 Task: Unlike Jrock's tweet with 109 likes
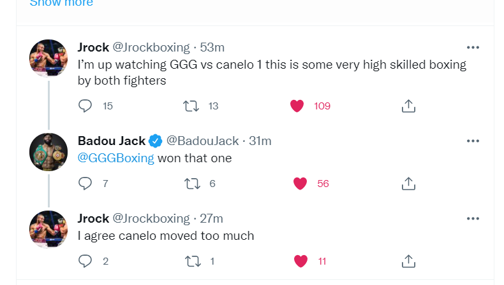click(297, 106)
